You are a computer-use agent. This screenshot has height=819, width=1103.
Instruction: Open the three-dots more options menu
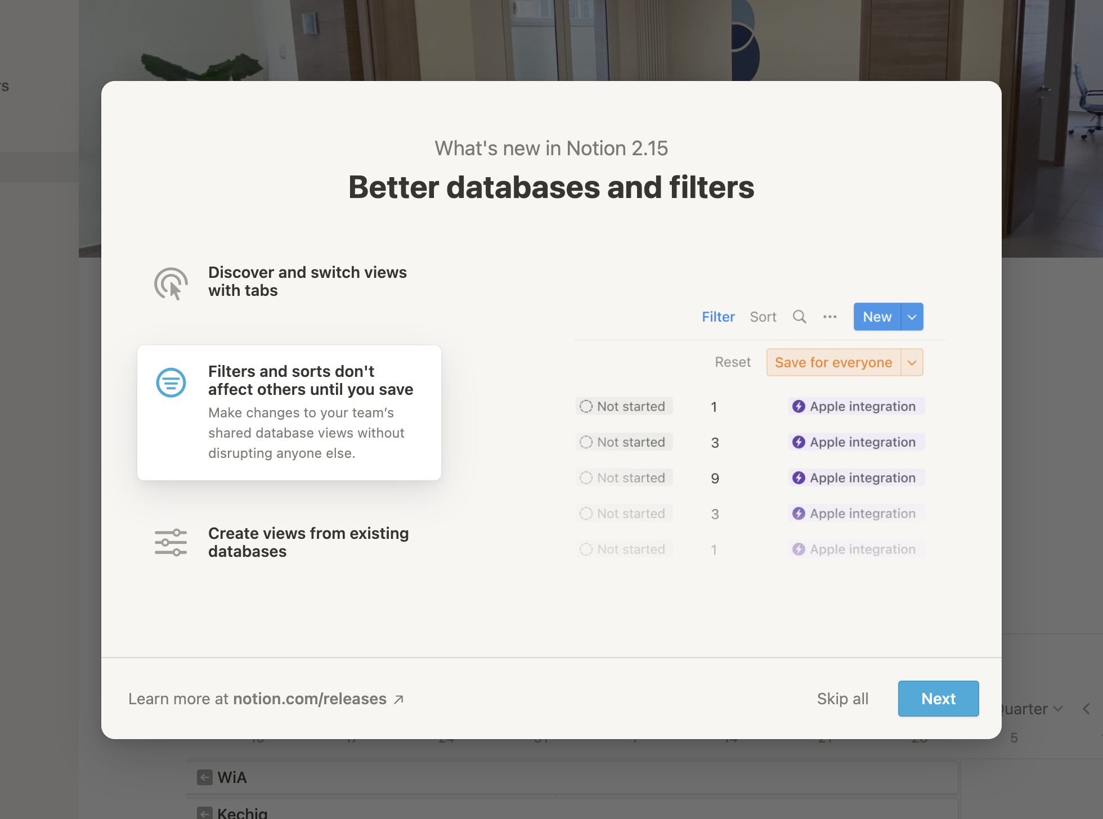tap(830, 317)
